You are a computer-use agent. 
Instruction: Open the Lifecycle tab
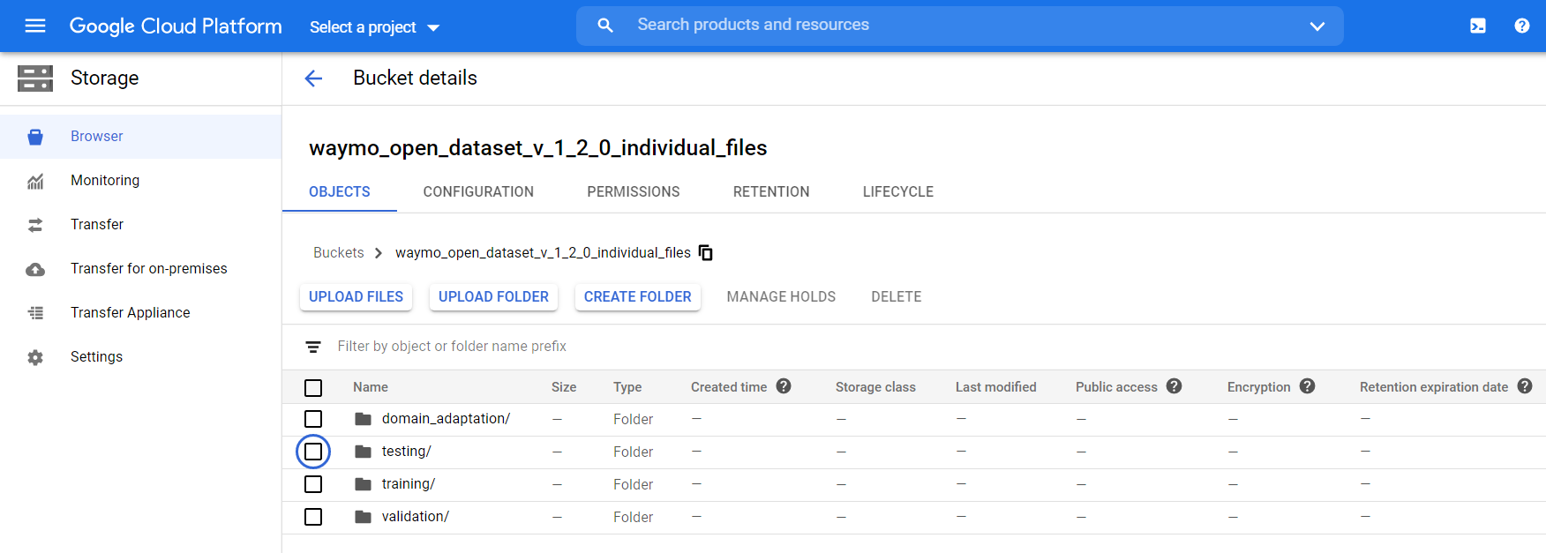[897, 191]
